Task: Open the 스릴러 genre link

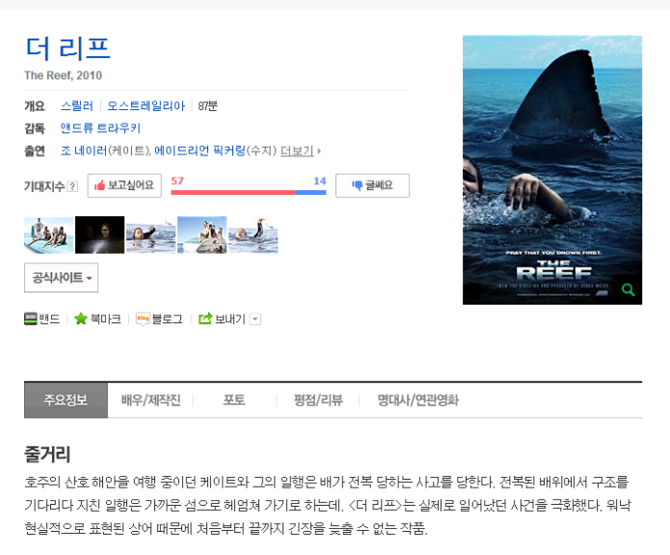Action: [77, 106]
